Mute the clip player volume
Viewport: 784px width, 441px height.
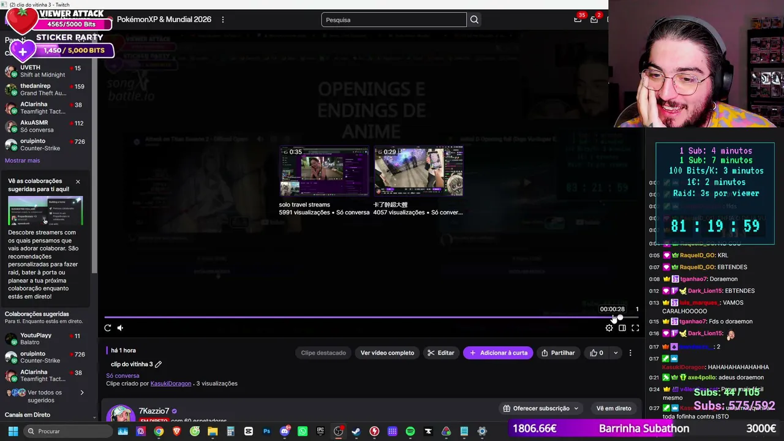tap(121, 328)
